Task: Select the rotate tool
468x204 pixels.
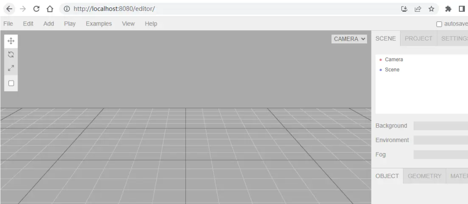Action: coord(11,55)
